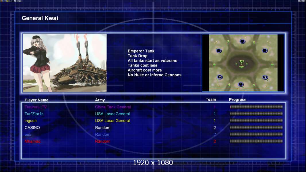Select start position marker 3 on minimap
The width and height of the screenshot is (306, 172).
(265, 77)
